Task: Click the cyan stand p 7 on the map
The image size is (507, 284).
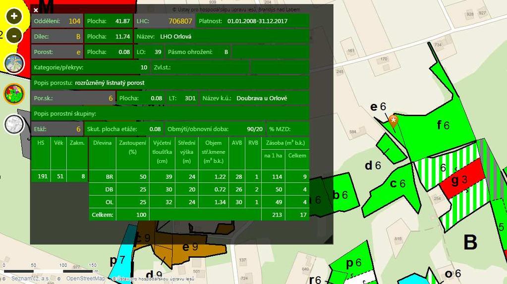Action: (x=117, y=260)
